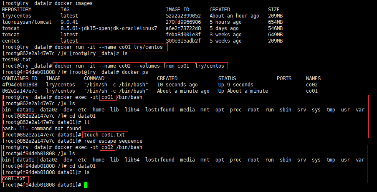Click the co01.txt file in the last ls output

[x=14, y=179]
